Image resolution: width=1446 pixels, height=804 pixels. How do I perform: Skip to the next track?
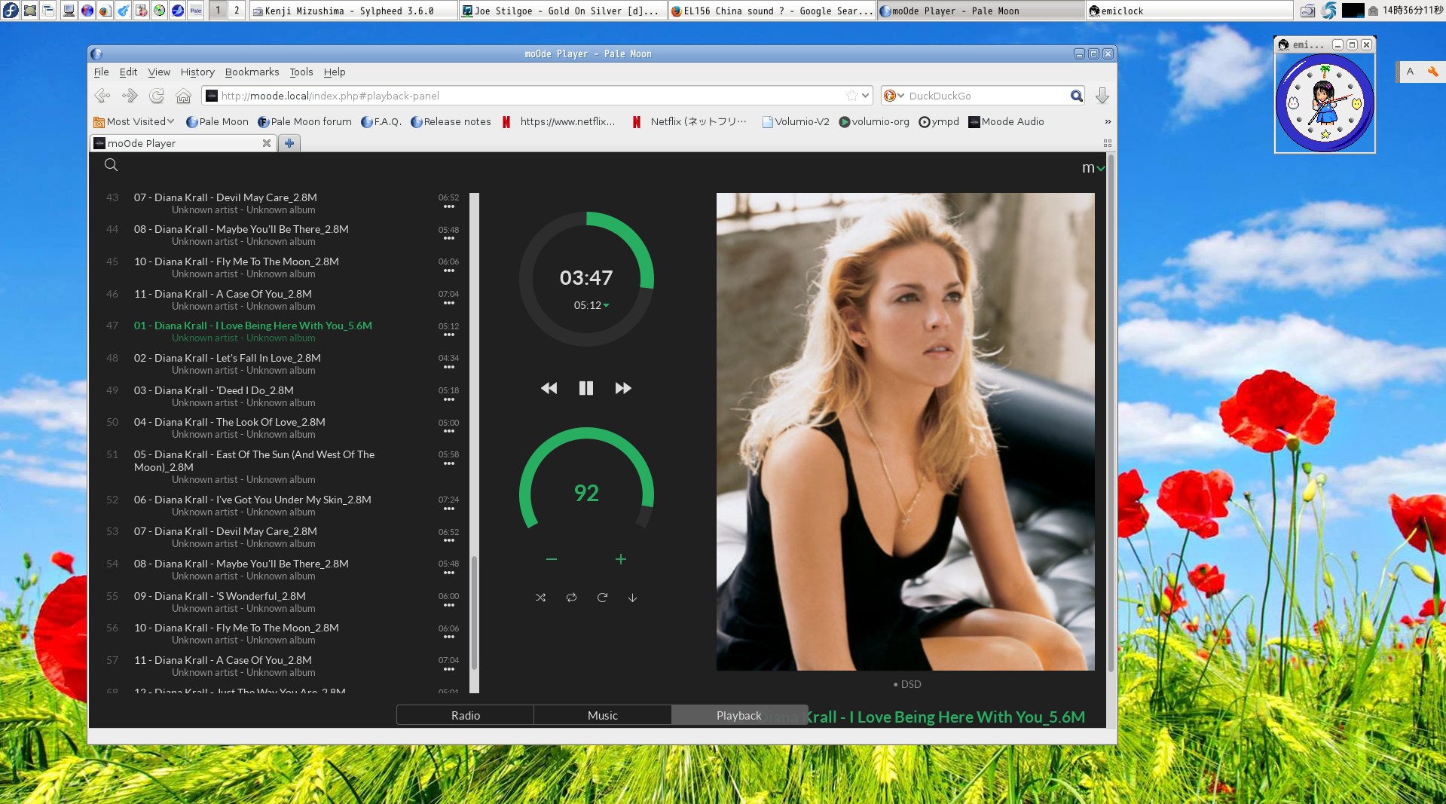click(622, 388)
